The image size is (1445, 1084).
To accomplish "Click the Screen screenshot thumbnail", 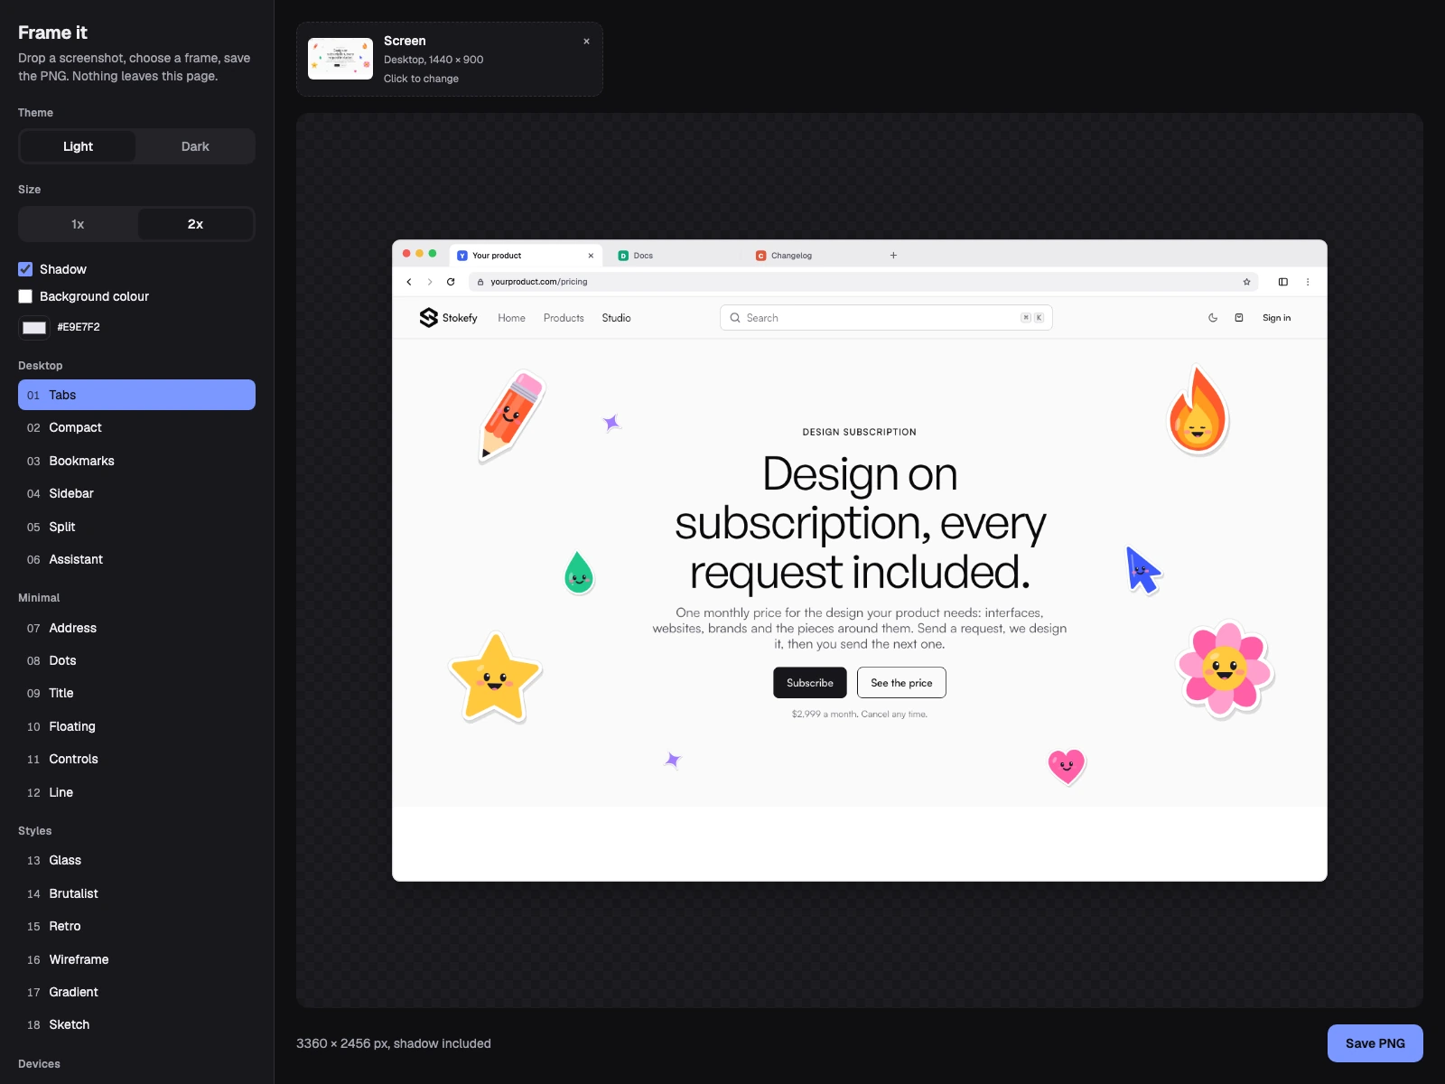I will 340,59.
